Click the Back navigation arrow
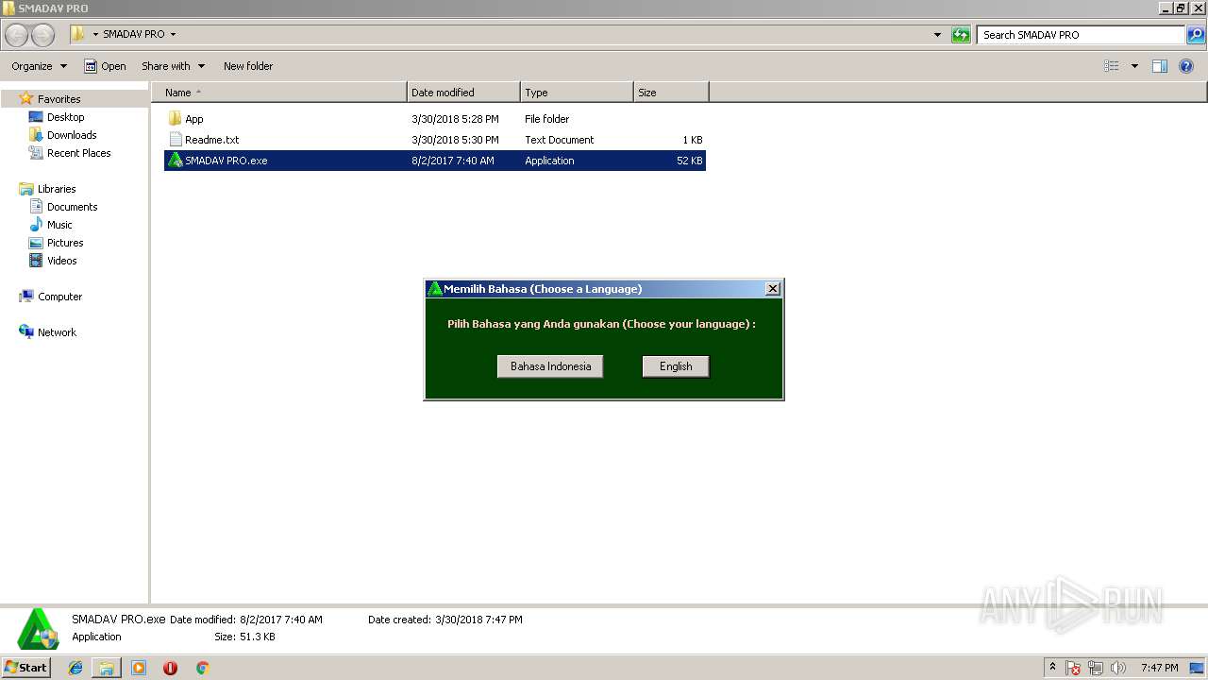 click(x=17, y=35)
